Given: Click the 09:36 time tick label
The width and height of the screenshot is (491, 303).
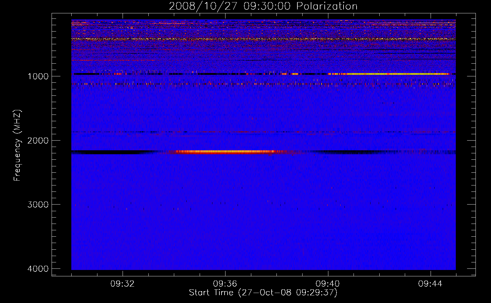Looking at the screenshot, I should [225, 284].
